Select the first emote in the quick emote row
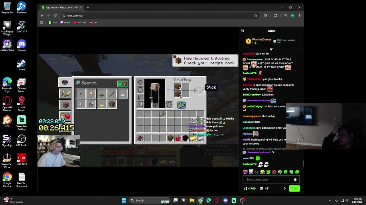 point(245,172)
